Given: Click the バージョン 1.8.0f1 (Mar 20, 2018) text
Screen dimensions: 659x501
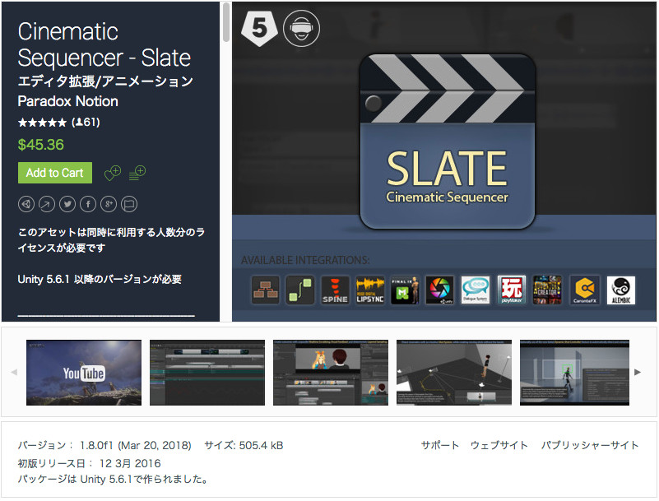Looking at the screenshot, I should [x=104, y=446].
